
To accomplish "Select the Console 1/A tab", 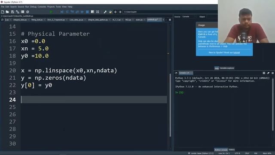I will point(186,73).
